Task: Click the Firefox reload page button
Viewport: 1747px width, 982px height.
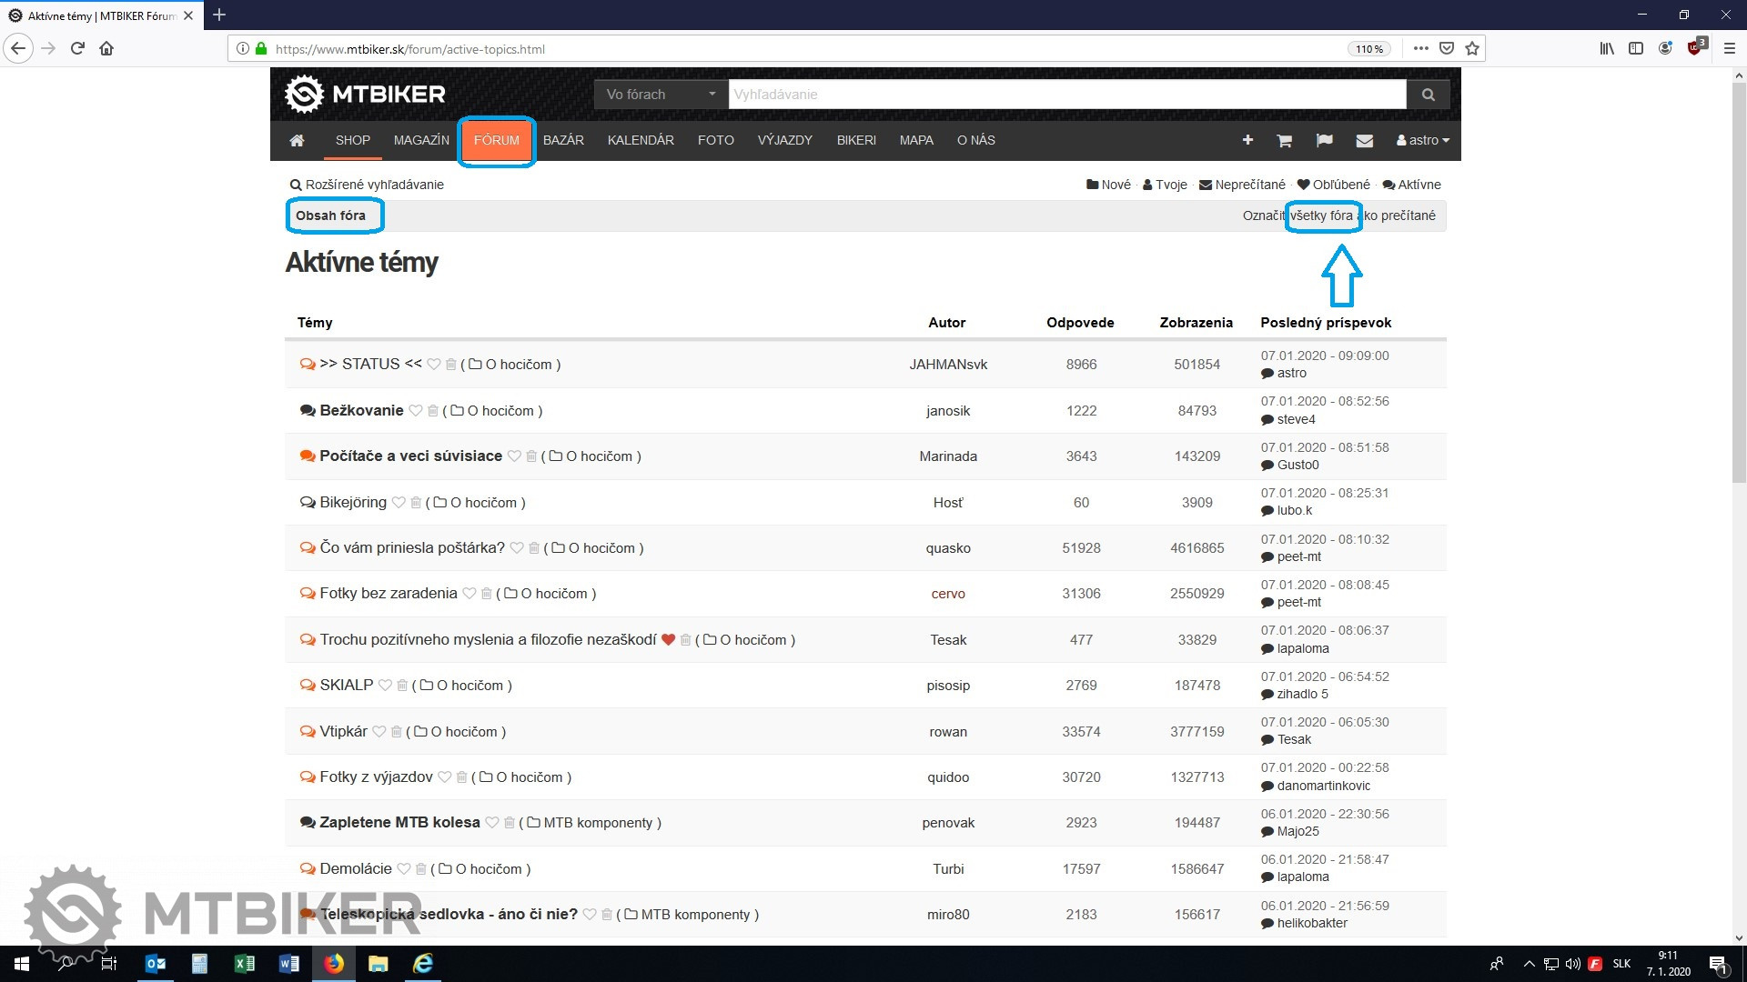Action: [x=77, y=49]
